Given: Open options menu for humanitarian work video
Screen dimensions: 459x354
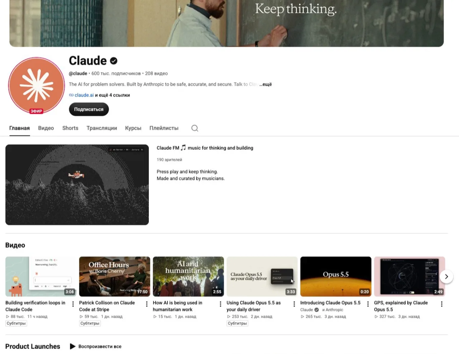Looking at the screenshot, I should [x=221, y=304].
